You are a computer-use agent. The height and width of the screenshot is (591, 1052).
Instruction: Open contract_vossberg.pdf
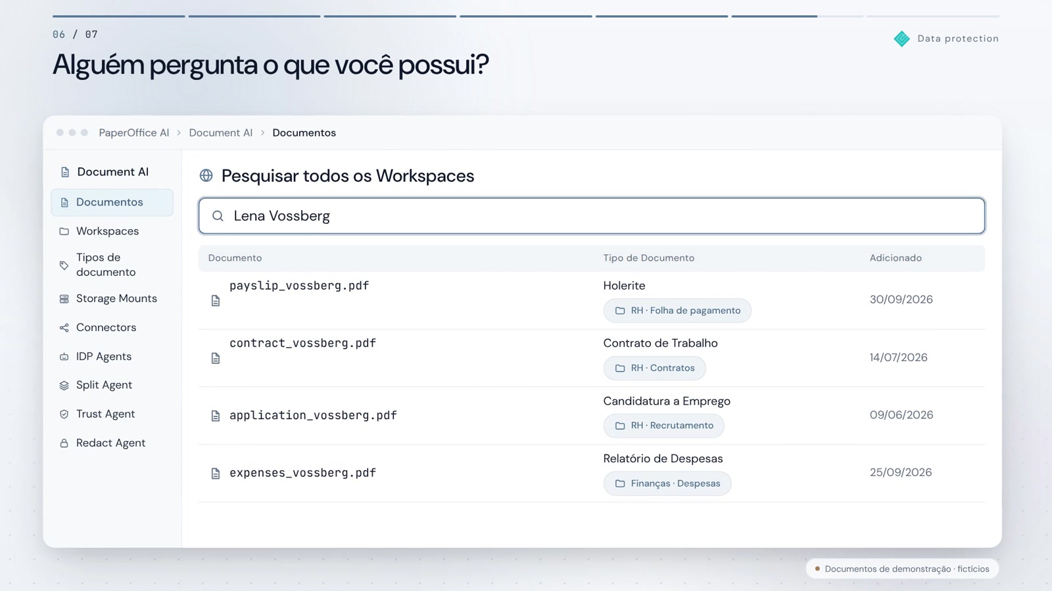click(x=302, y=343)
